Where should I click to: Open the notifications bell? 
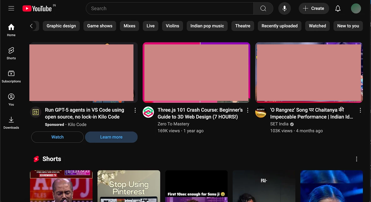pyautogui.click(x=338, y=8)
